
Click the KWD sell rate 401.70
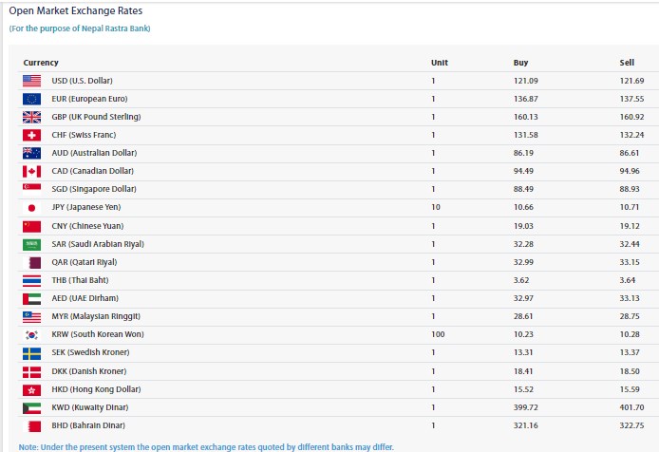tap(631, 407)
